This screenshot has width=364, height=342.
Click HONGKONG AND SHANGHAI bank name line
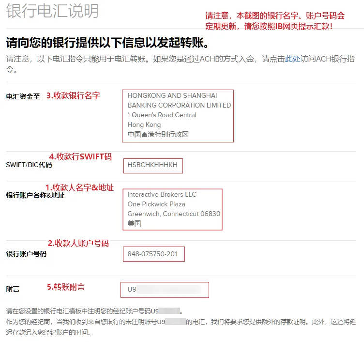172,95
